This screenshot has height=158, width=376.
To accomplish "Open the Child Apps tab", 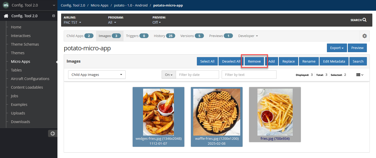I will [x=80, y=36].
